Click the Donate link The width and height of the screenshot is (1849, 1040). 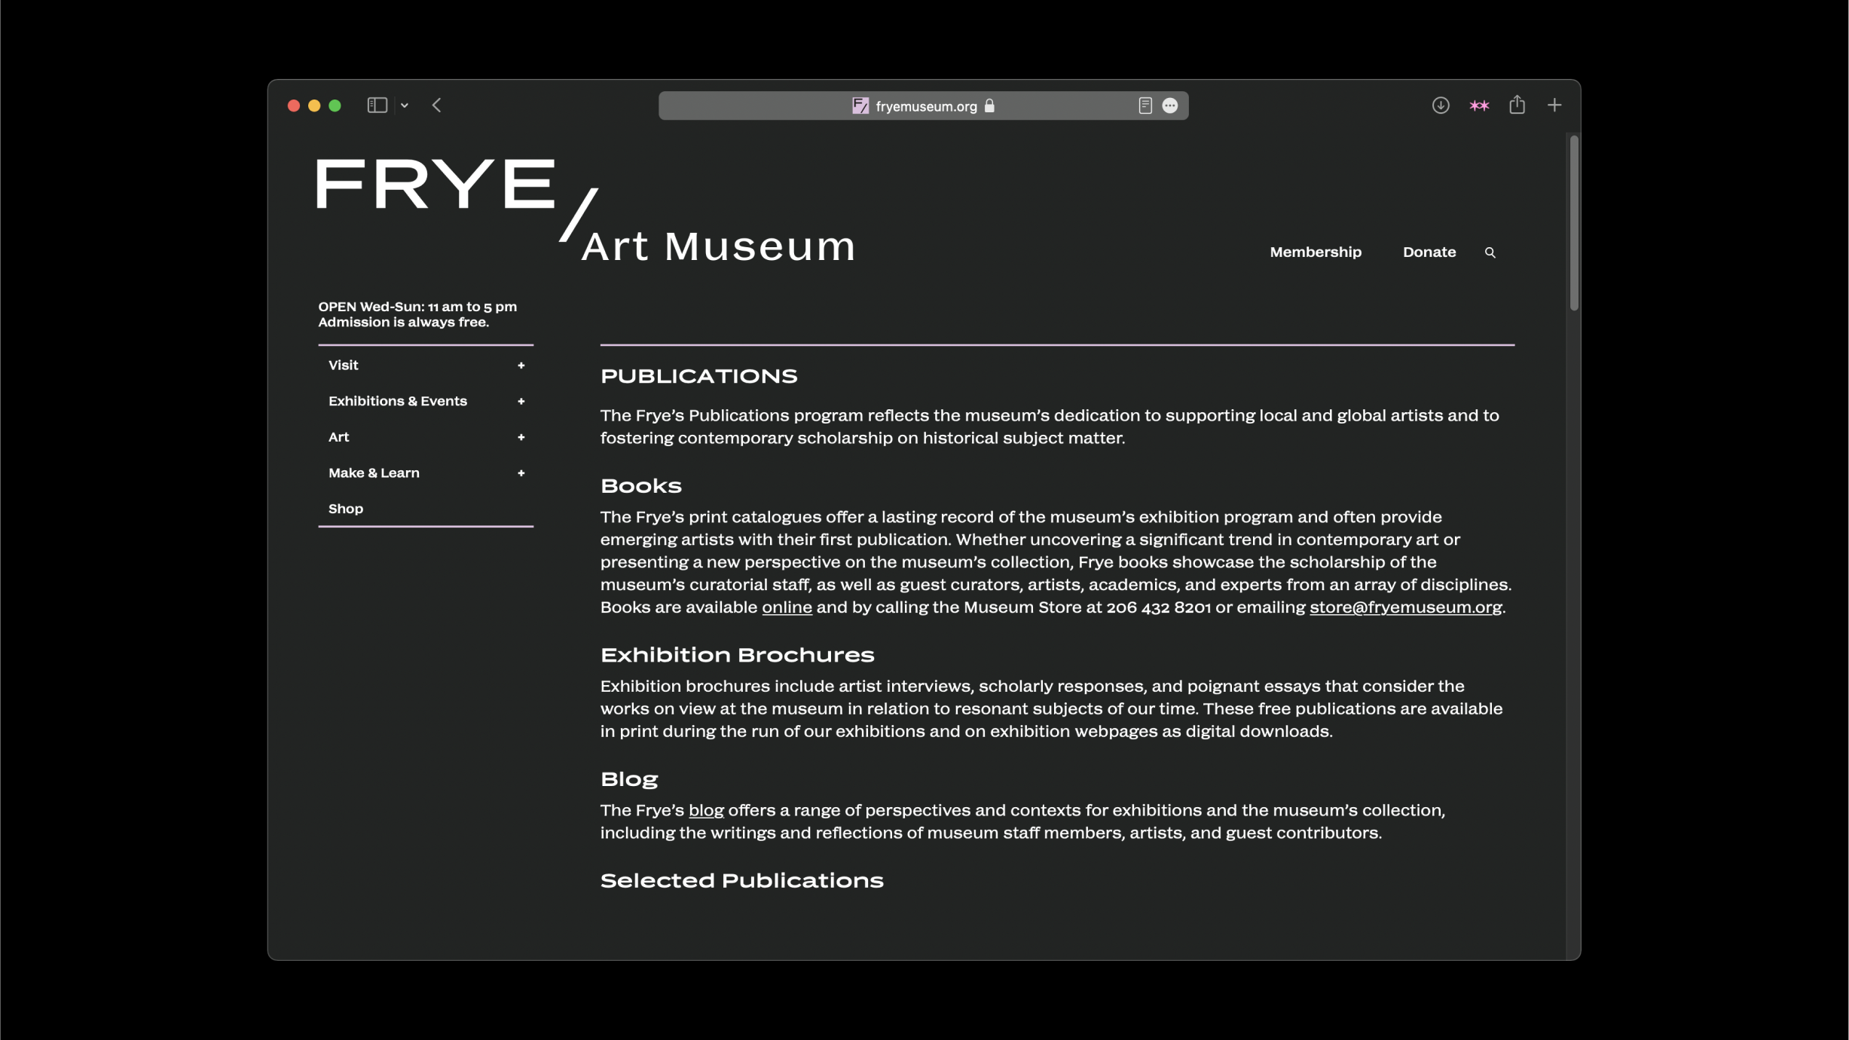point(1429,252)
